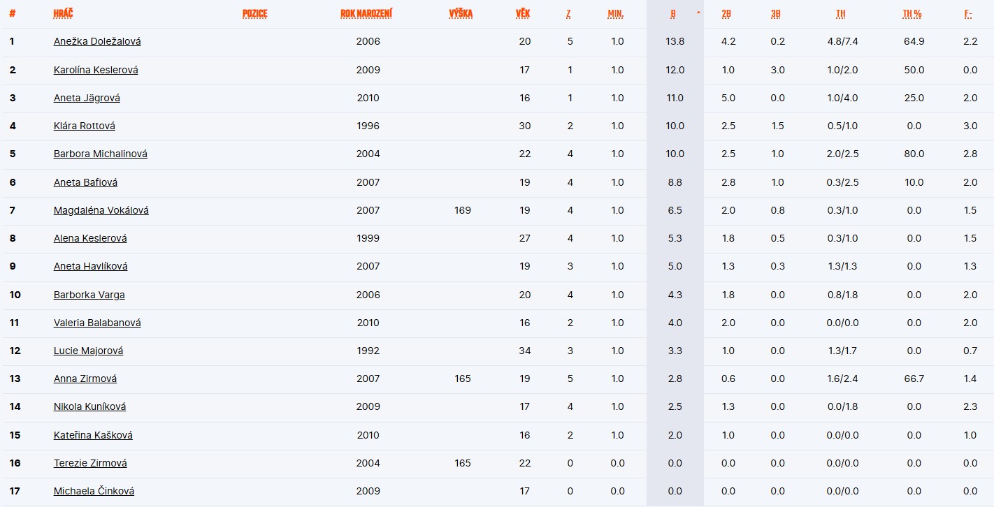Viewport: 994px width, 507px height.
Task: Open Lucie Majorová profile
Action: (88, 351)
